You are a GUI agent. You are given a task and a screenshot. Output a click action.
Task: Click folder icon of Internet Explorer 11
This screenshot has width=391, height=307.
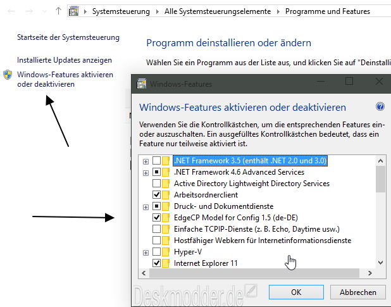point(166,263)
